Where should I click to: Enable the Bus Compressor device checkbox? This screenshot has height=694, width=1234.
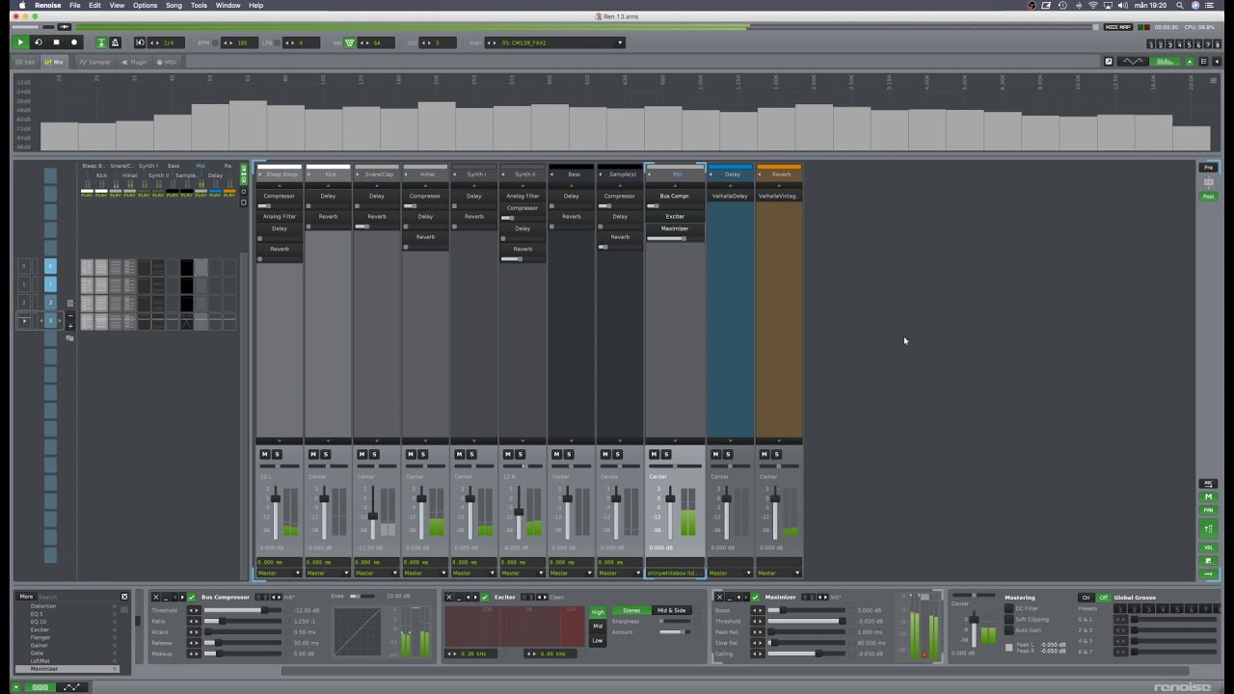pos(192,597)
